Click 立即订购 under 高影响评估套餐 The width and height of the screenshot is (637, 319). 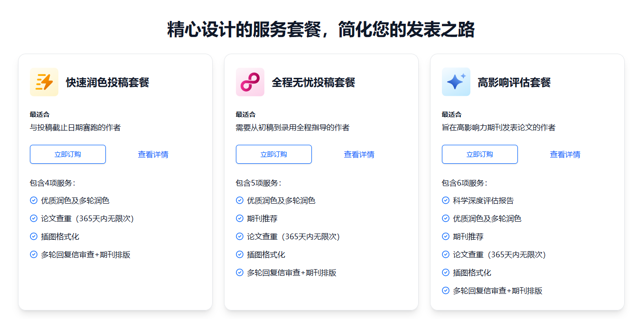coord(479,154)
